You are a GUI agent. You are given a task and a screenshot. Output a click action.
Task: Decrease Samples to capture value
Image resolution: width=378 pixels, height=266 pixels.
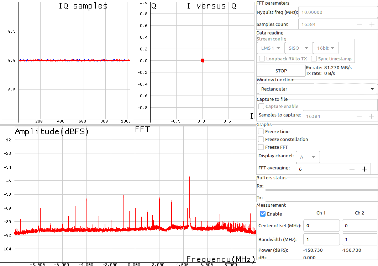[359, 116]
